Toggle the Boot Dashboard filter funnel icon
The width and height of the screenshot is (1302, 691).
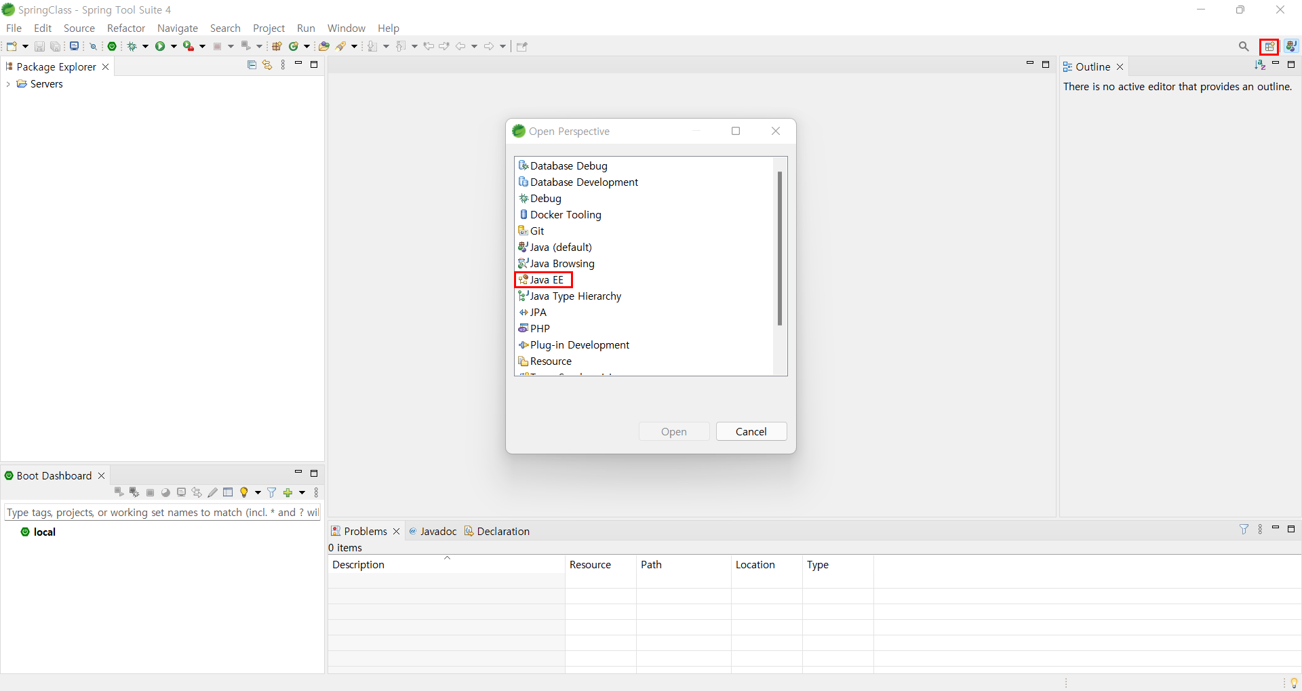click(272, 492)
